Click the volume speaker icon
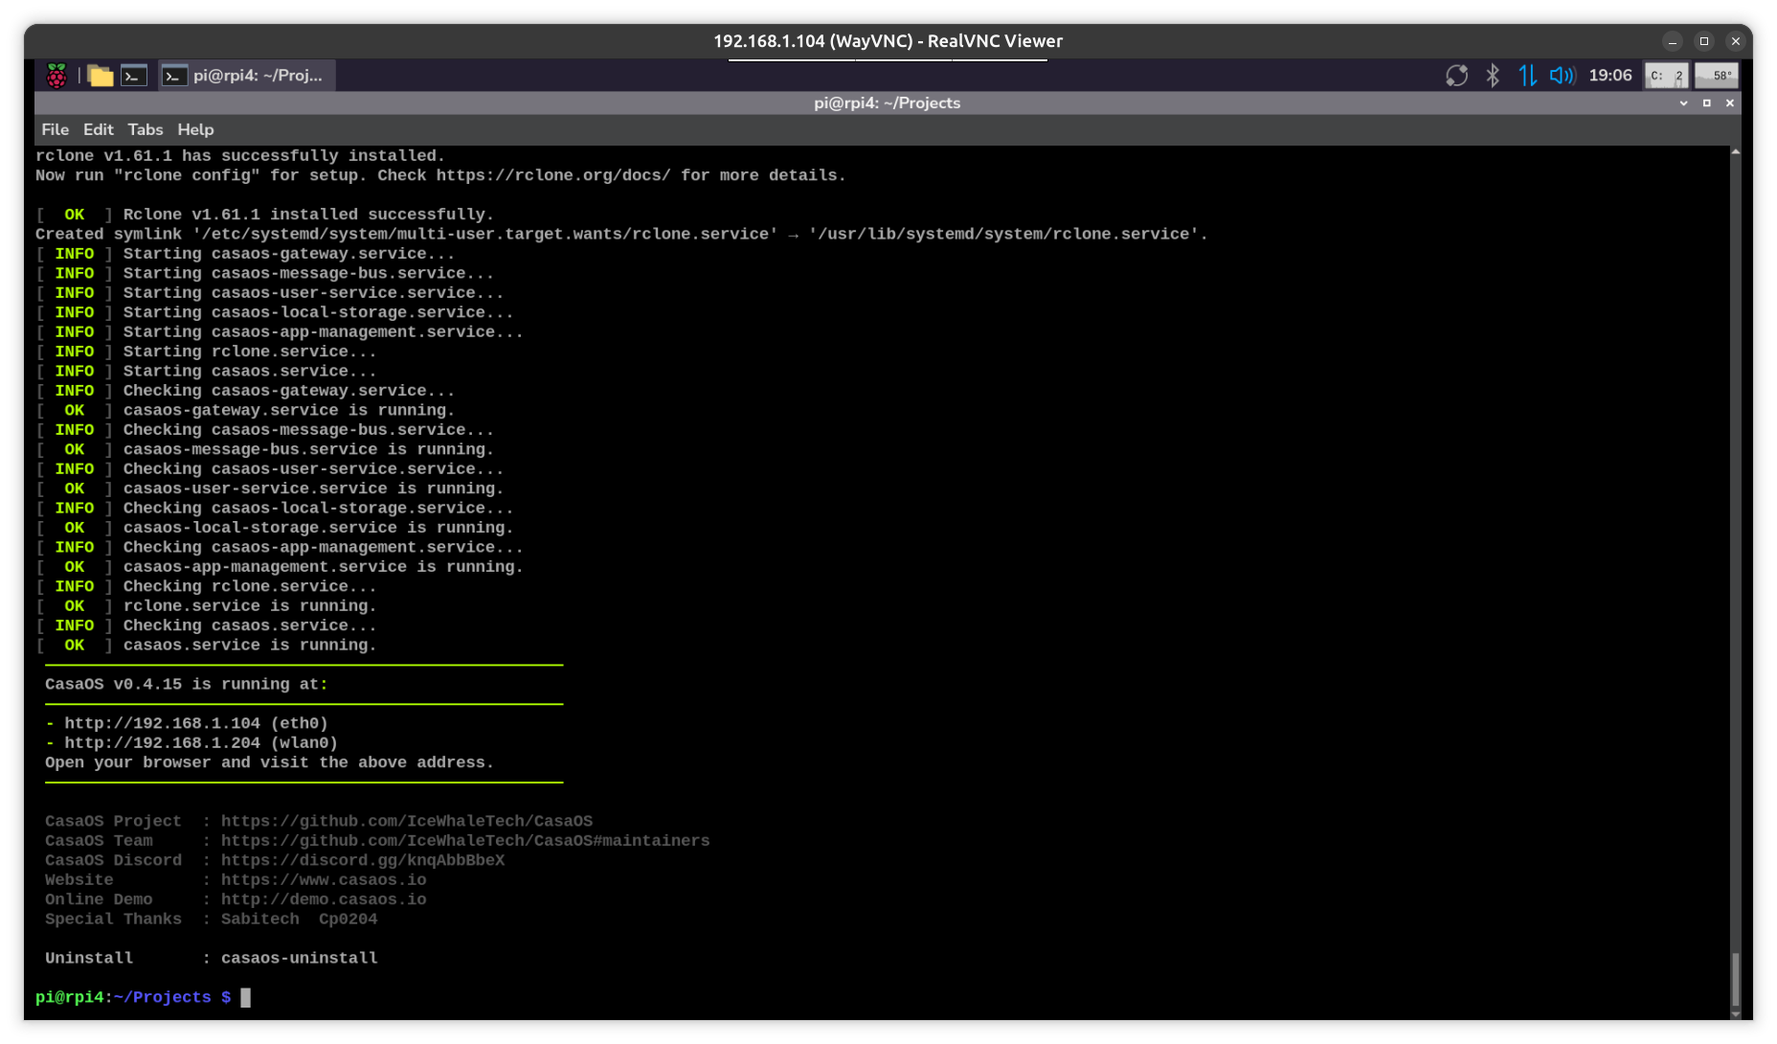Viewport: 1777px width, 1044px height. [1562, 76]
